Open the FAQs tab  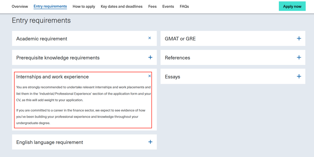pyautogui.click(x=184, y=6)
